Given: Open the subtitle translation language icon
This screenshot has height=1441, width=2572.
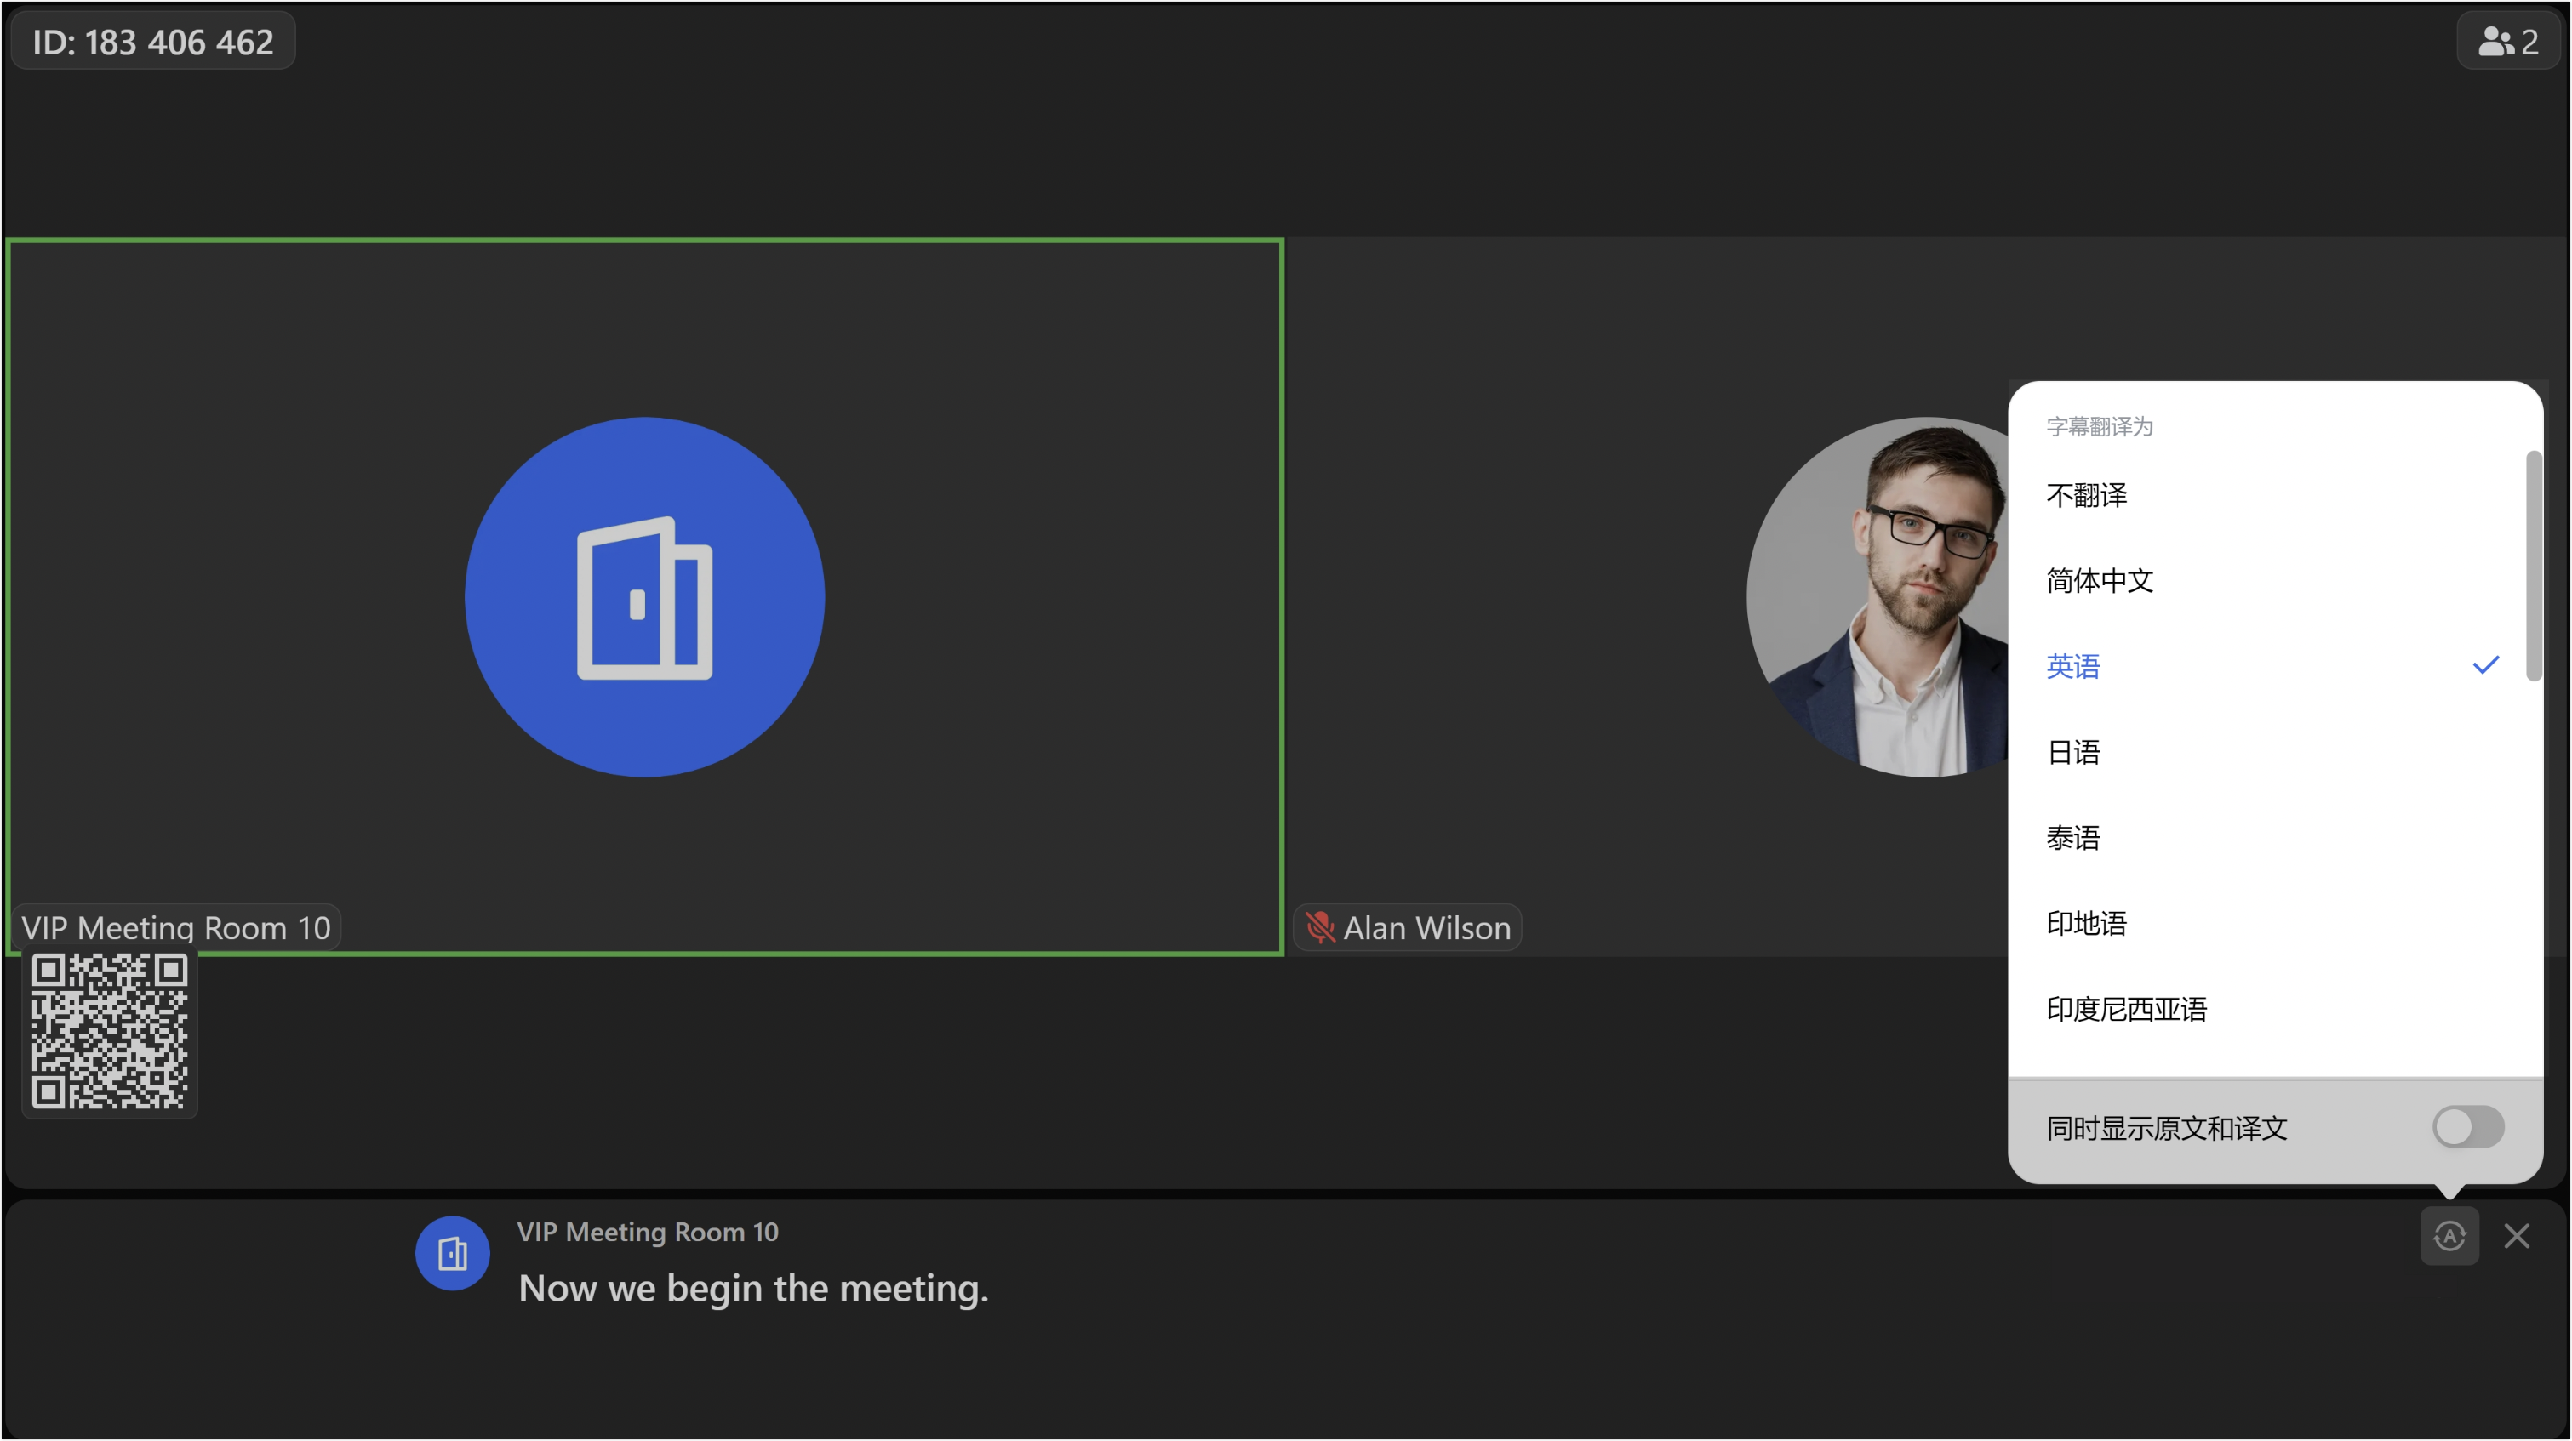Looking at the screenshot, I should pos(2449,1235).
